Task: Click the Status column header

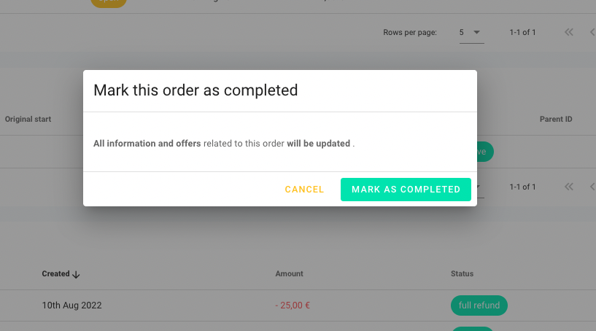Action: click(462, 273)
